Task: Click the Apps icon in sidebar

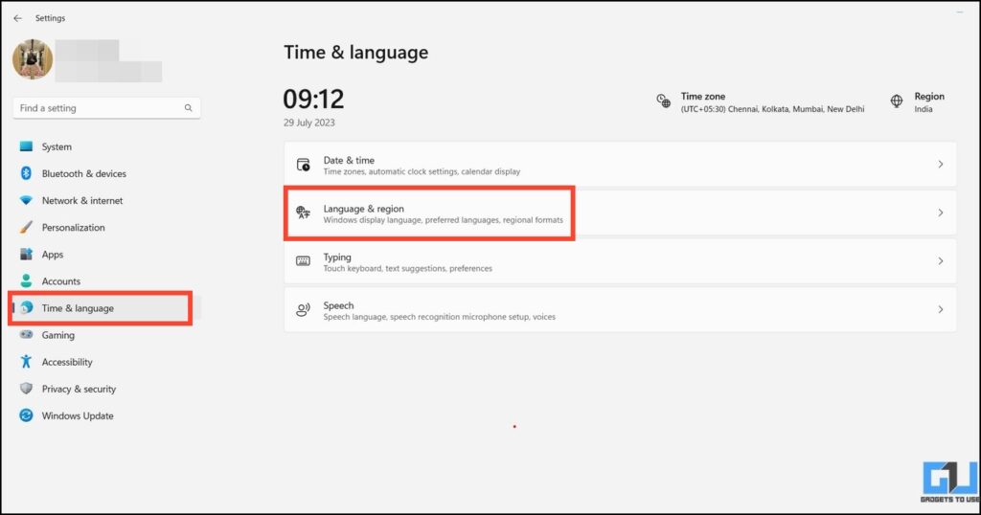Action: click(x=26, y=254)
